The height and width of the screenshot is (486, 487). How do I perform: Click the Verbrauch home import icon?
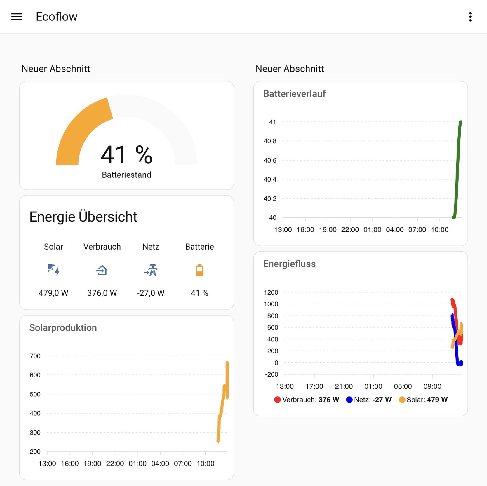(x=102, y=270)
